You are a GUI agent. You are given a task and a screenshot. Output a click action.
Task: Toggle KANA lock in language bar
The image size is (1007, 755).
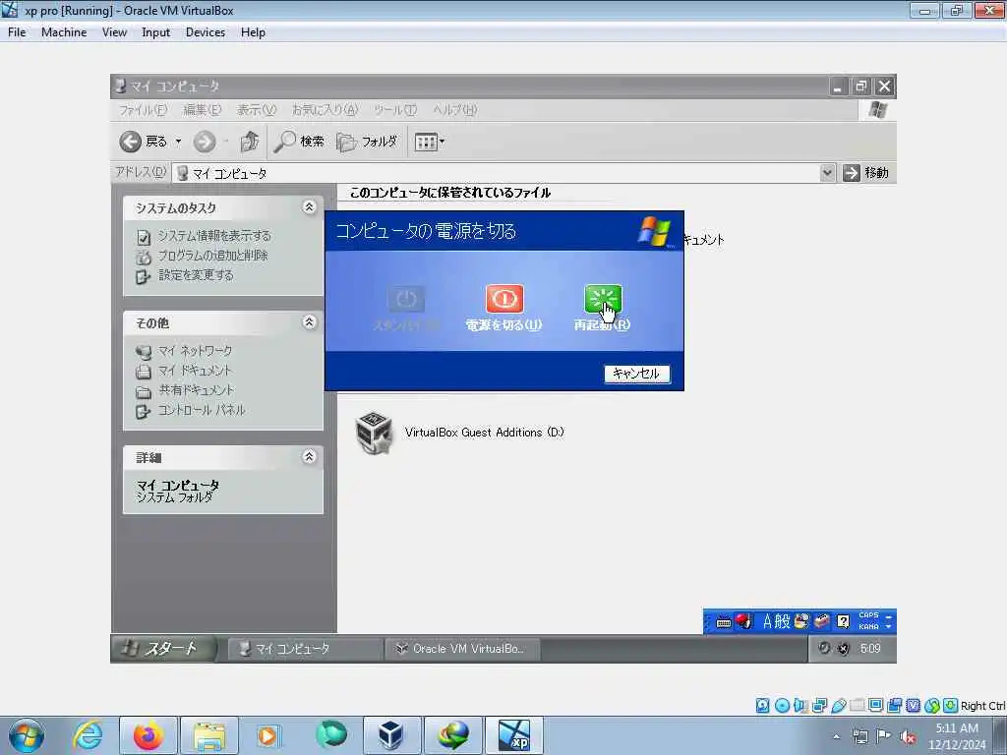click(x=868, y=626)
